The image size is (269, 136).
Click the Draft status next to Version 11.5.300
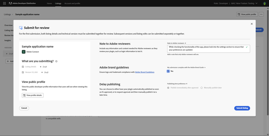[46, 72]
